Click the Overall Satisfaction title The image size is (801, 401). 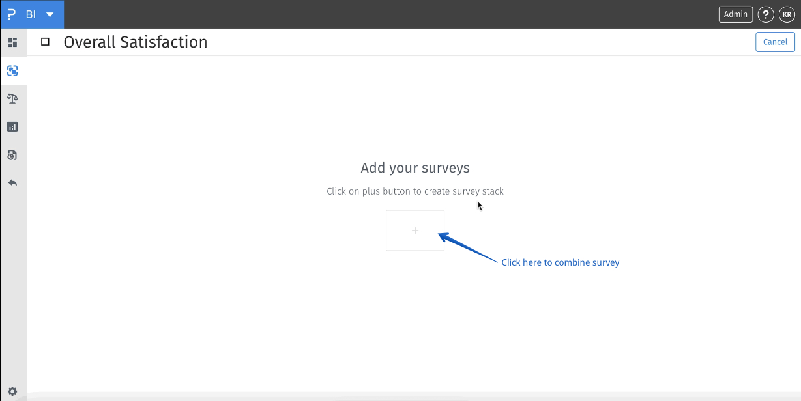[135, 42]
